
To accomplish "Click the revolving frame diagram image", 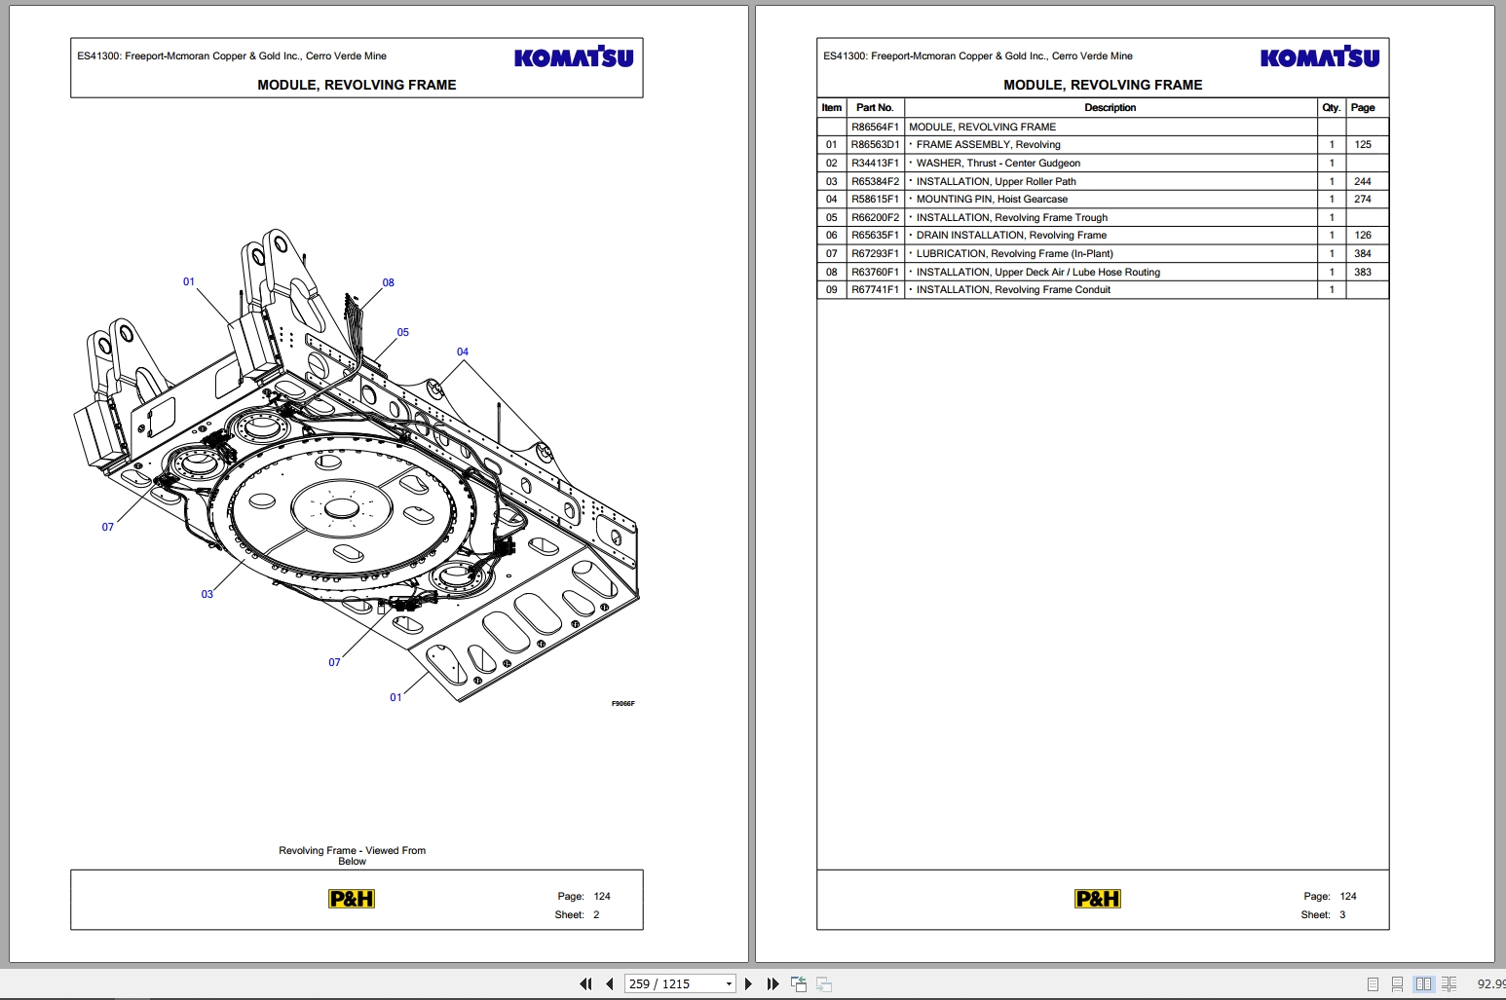I will (x=356, y=465).
